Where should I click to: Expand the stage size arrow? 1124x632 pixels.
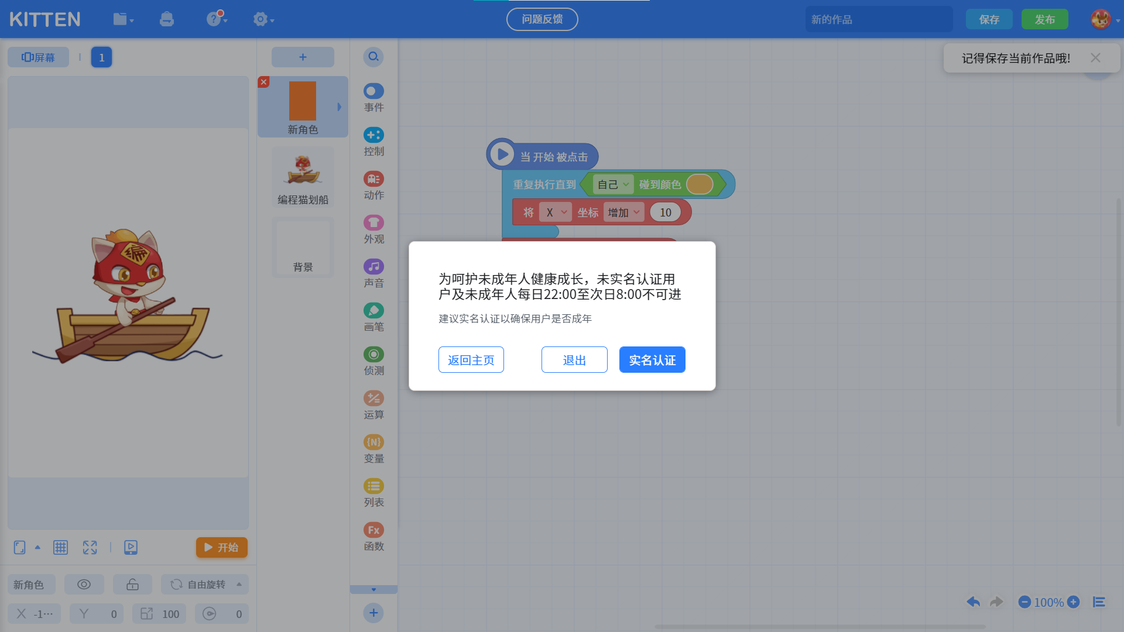pos(37,547)
